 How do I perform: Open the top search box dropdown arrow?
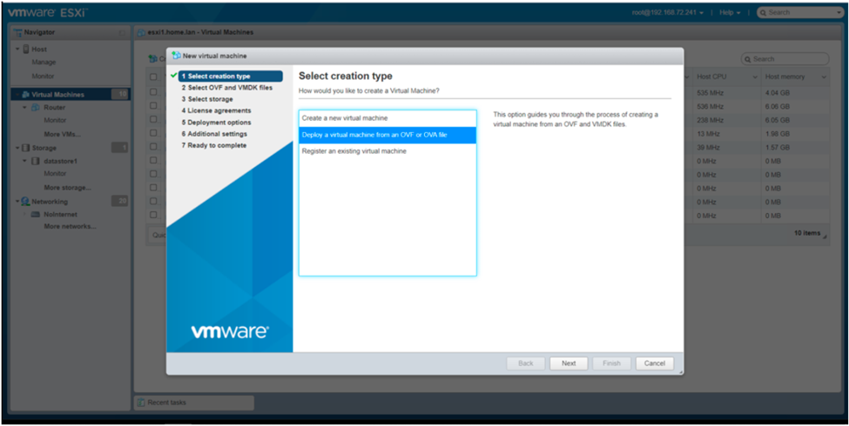click(839, 12)
